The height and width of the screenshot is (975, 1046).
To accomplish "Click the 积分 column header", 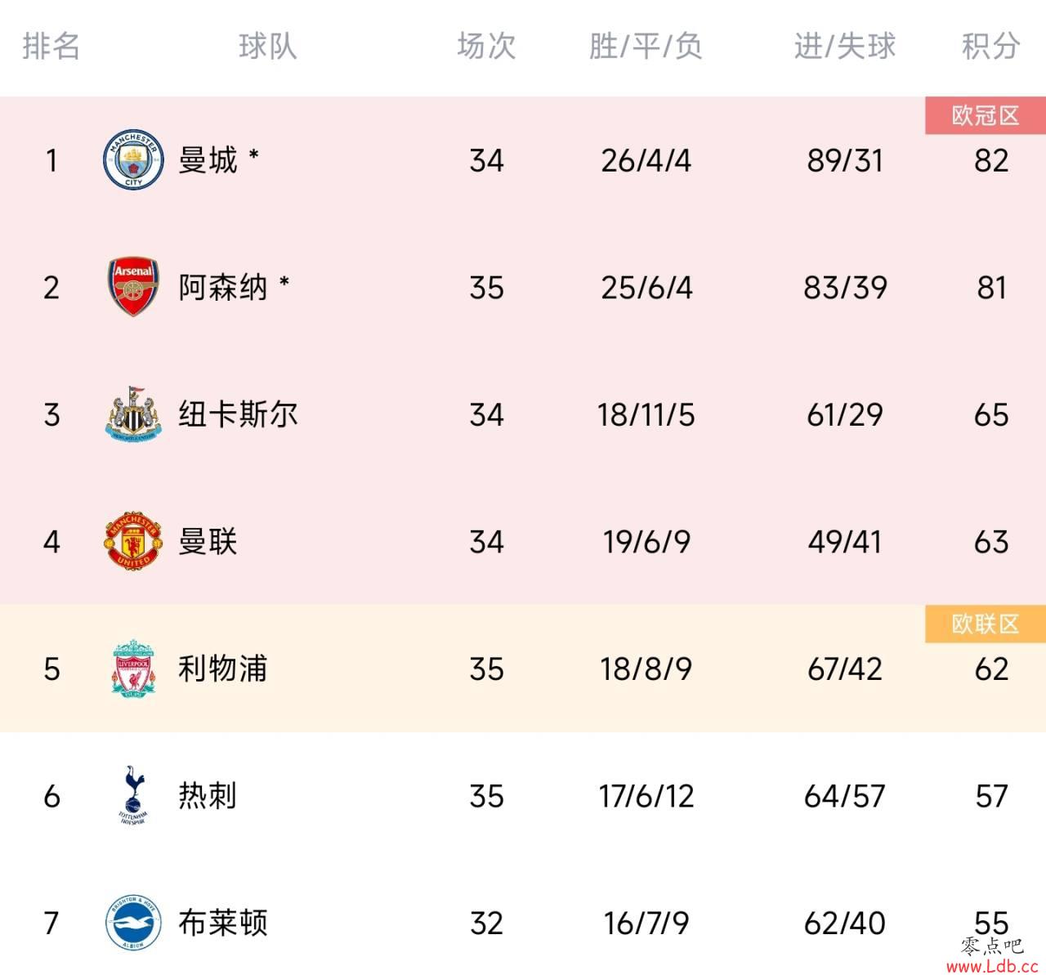I will pos(990,47).
